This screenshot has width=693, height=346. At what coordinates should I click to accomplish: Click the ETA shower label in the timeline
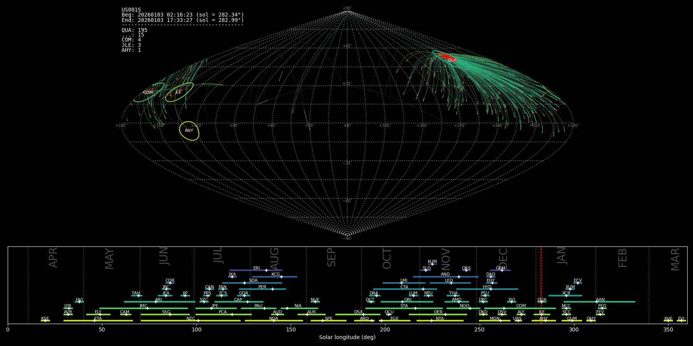pyautogui.click(x=98, y=319)
